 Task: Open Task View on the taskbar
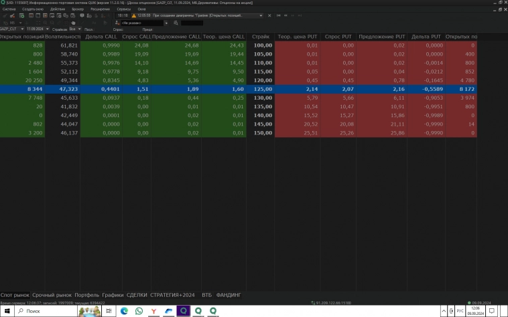109,311
